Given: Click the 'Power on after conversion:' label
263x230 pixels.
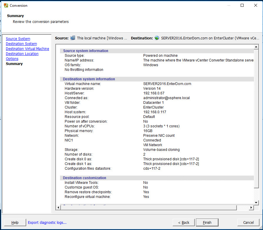Looking at the screenshot, I should click(86, 121).
